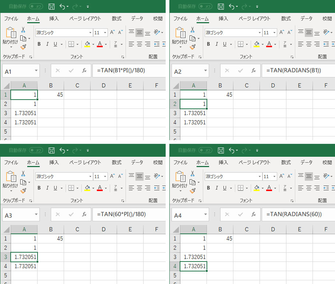Expand the Name Box dropdown showing A1

tap(36, 70)
